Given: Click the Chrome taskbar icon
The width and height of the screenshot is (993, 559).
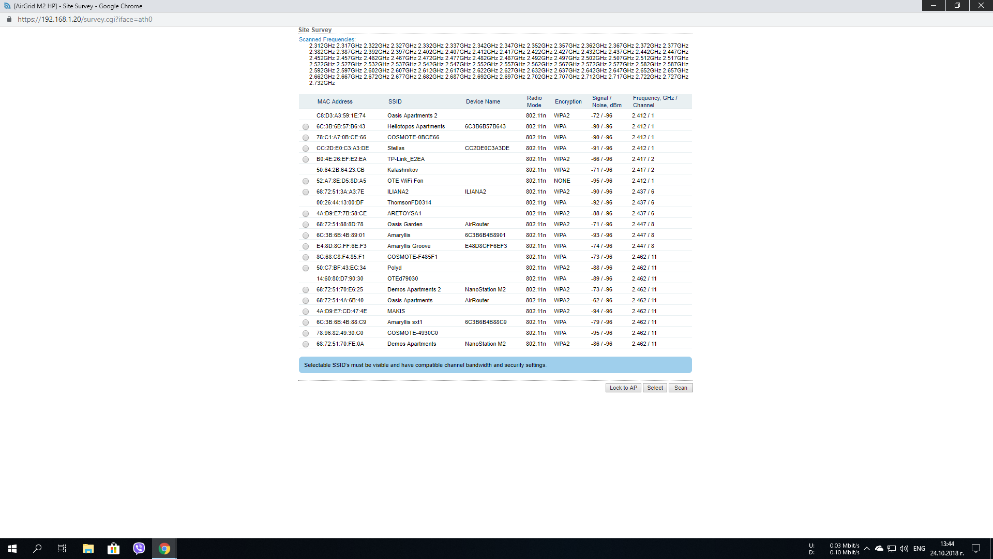Looking at the screenshot, I should pyautogui.click(x=164, y=549).
